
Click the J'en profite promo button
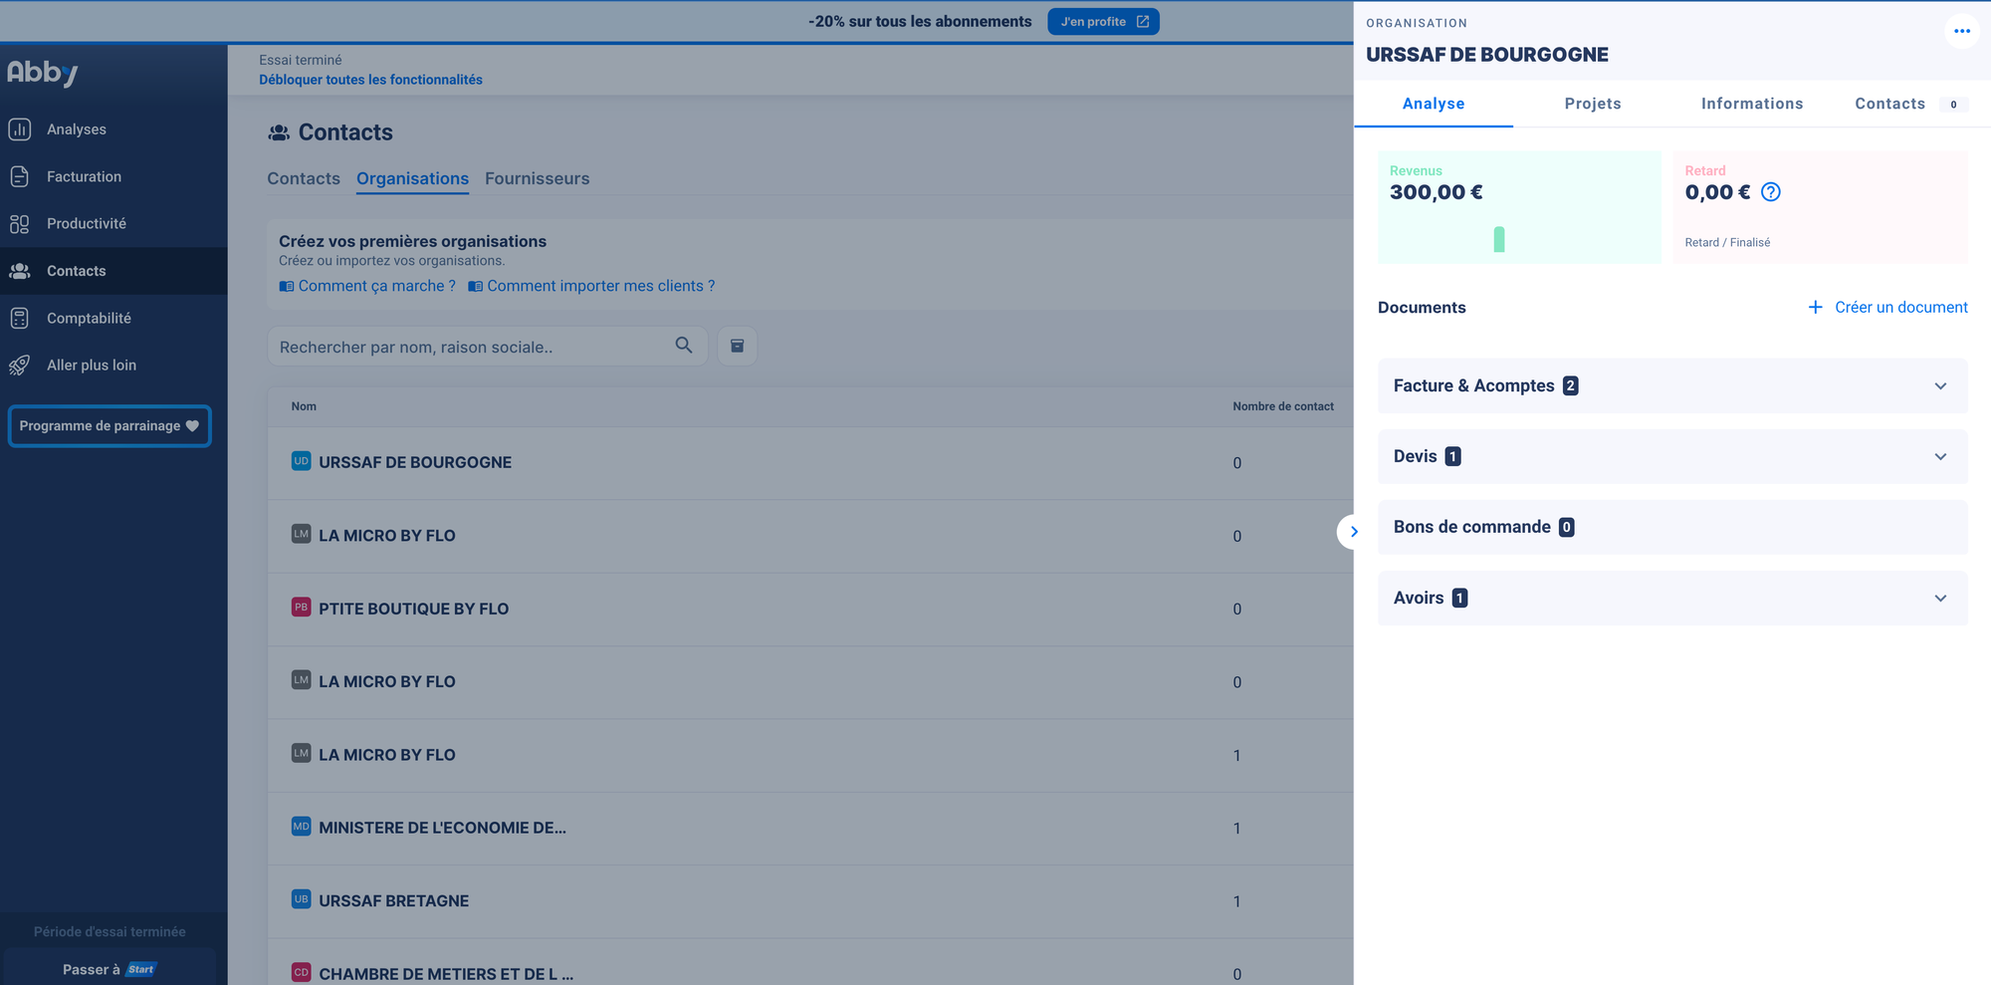coord(1103,22)
